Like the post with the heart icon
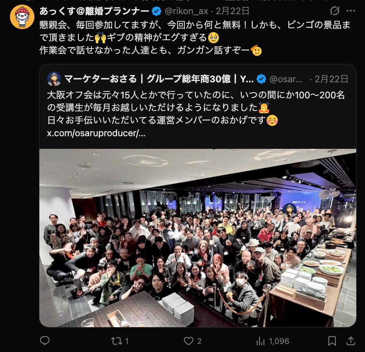 pos(189,341)
